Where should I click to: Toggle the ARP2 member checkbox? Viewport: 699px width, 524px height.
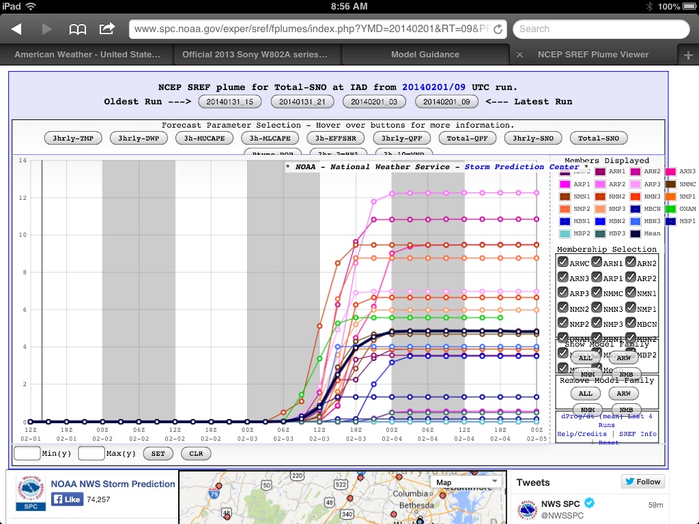(630, 277)
